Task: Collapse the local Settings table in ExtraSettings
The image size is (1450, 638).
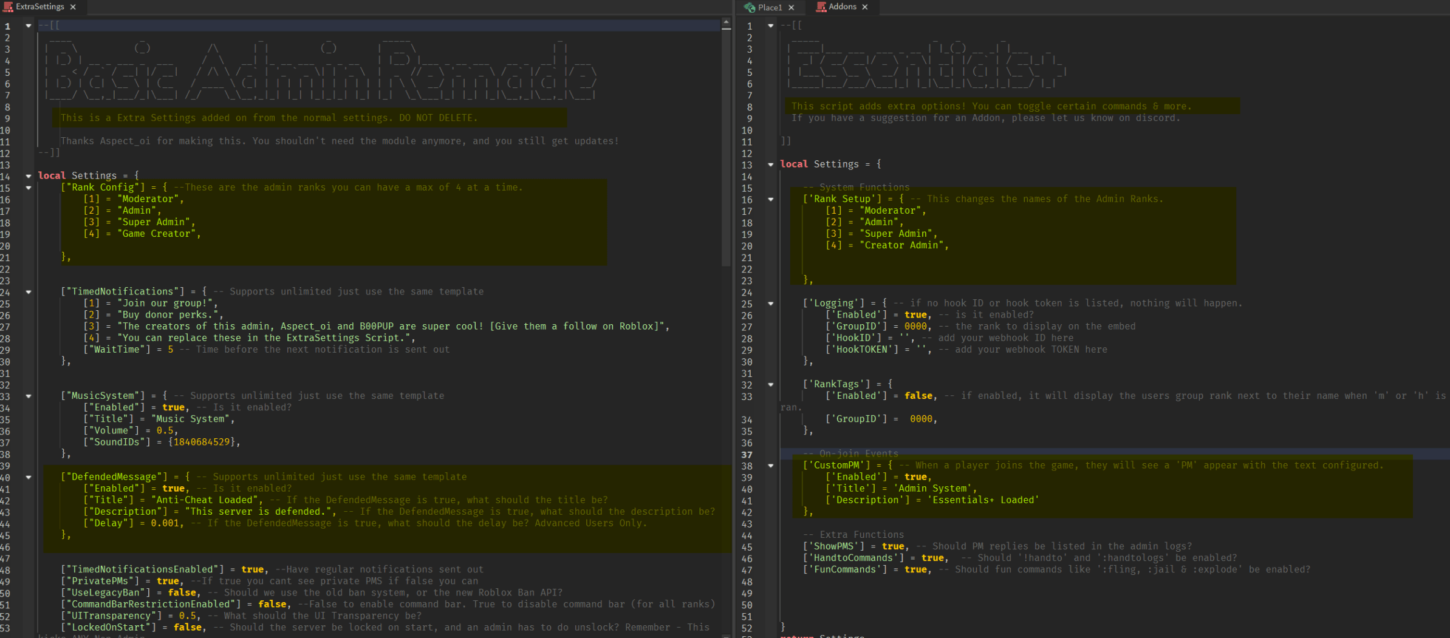Action: [x=29, y=176]
